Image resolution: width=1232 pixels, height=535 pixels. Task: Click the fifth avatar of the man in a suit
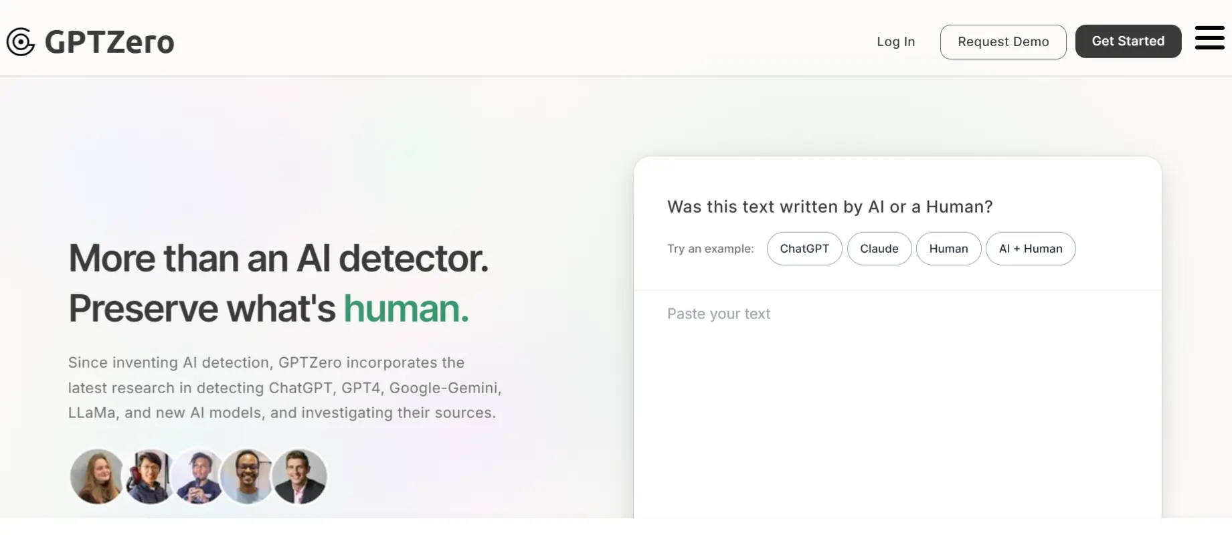click(x=299, y=476)
